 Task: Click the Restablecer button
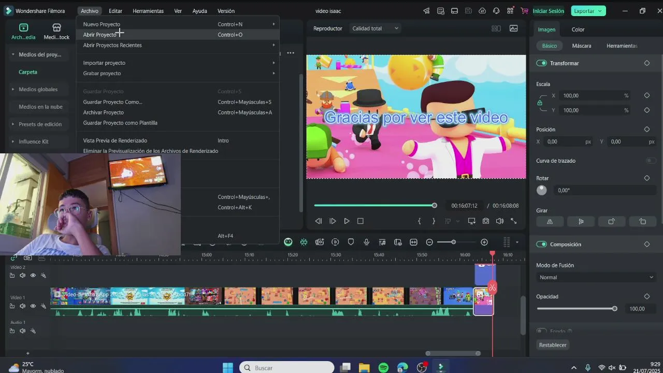coord(553,345)
